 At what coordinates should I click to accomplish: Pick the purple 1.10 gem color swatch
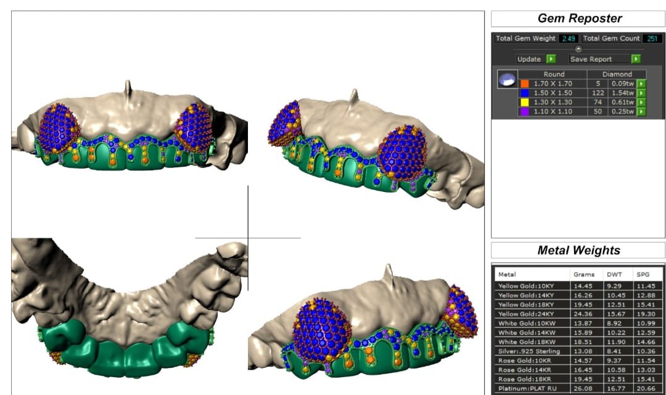coord(525,111)
